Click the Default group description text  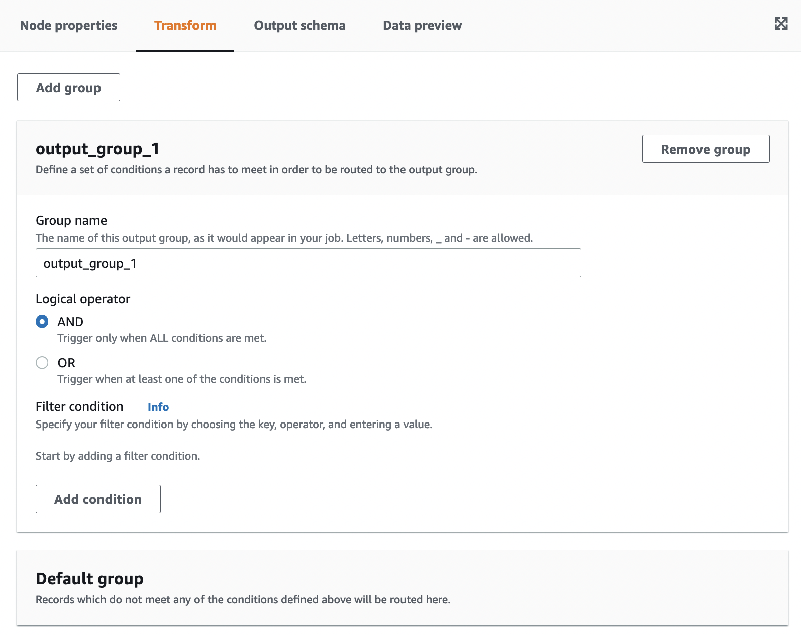[243, 600]
